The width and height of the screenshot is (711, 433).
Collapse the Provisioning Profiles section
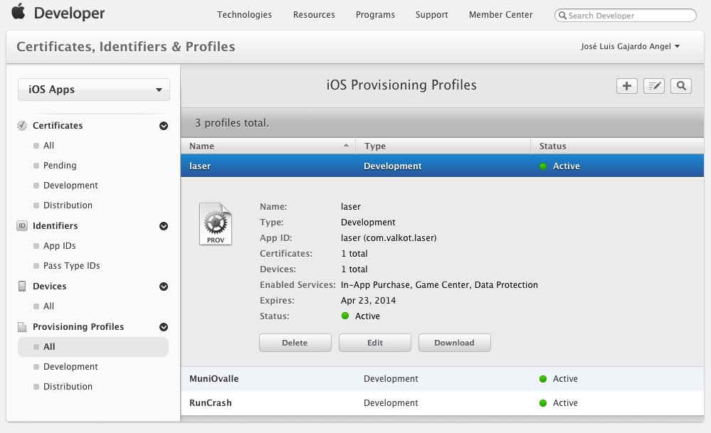point(164,327)
